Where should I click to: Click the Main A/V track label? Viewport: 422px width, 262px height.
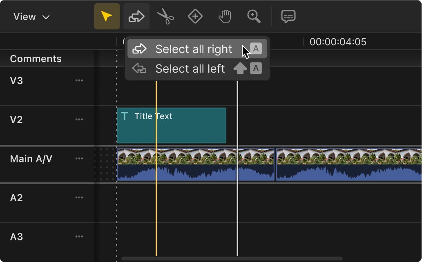tap(31, 159)
